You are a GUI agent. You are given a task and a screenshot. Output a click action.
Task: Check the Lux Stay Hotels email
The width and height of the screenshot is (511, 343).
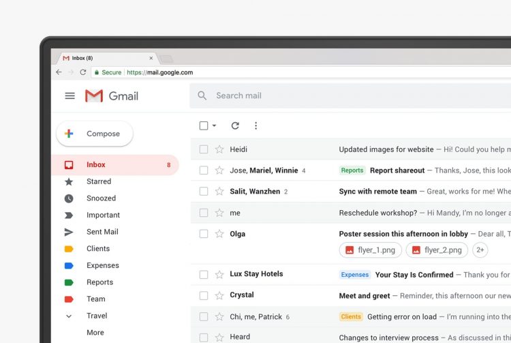click(x=204, y=275)
